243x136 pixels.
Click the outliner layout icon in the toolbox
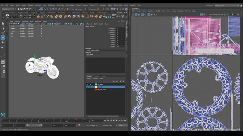click(x=3, y=76)
